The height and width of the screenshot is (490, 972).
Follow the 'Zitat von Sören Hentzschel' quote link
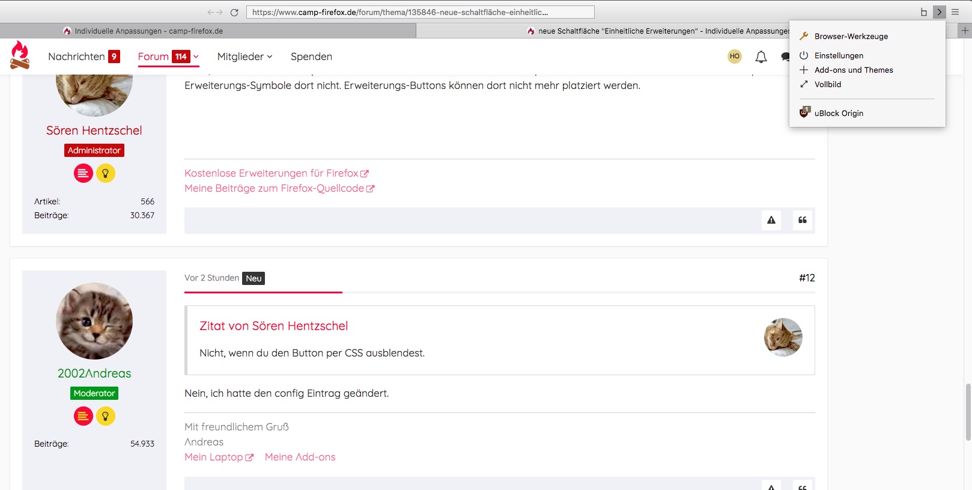tap(273, 326)
